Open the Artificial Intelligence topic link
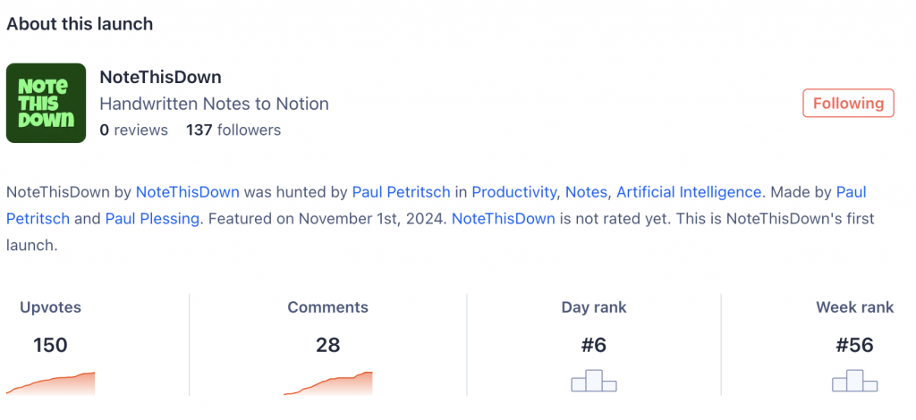The width and height of the screenshot is (916, 420). (689, 191)
